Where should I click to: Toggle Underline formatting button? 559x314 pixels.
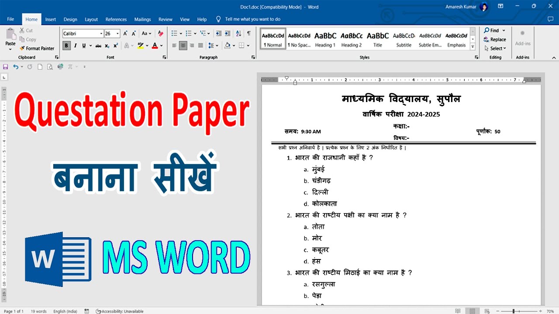tap(84, 45)
